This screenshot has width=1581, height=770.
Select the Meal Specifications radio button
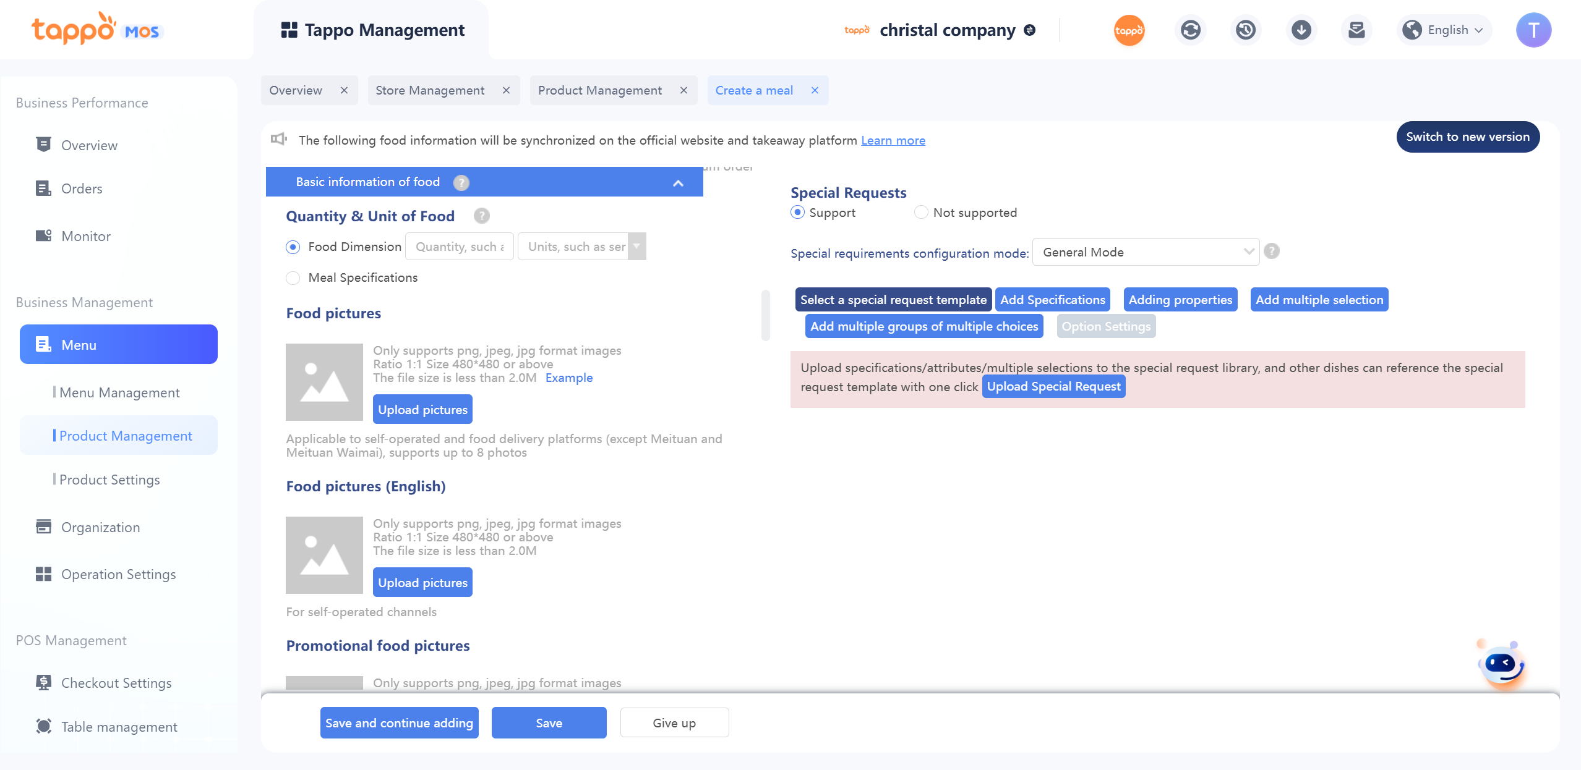tap(293, 278)
